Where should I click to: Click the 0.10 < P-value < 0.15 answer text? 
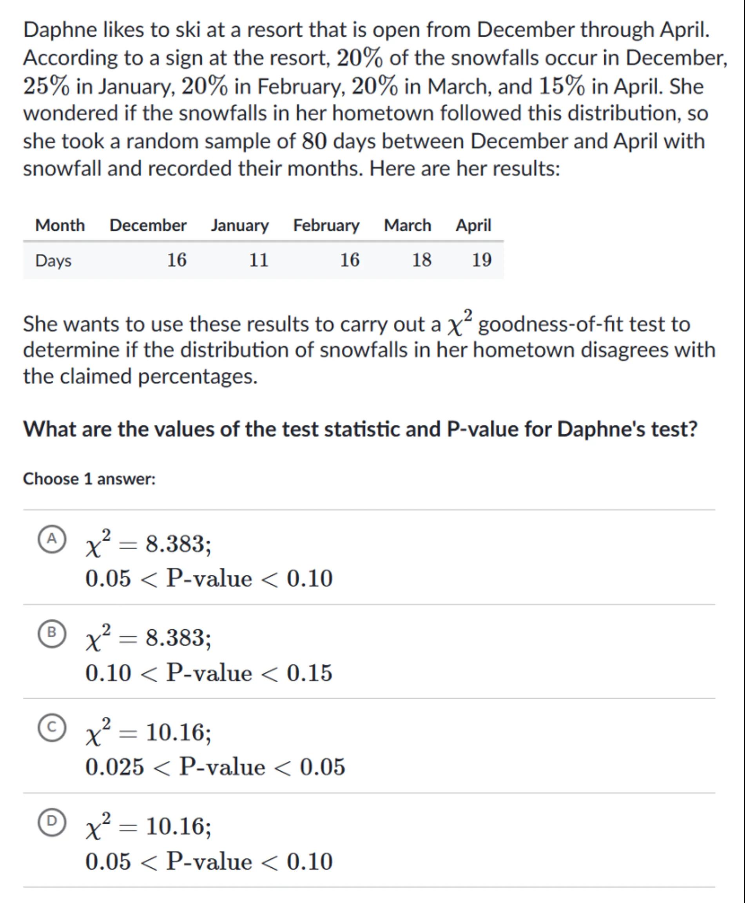(208, 673)
